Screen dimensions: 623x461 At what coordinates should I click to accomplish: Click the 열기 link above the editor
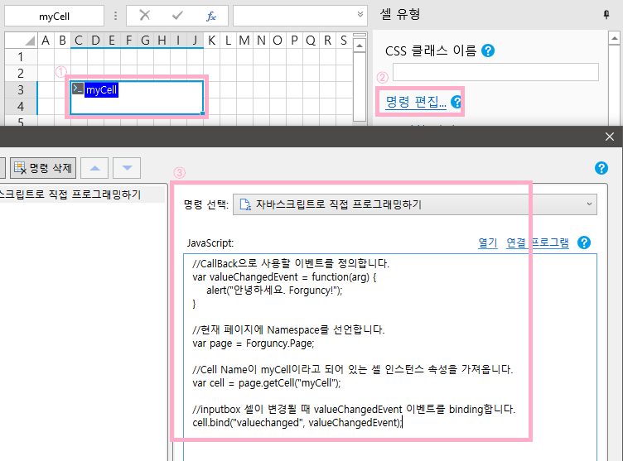point(487,243)
